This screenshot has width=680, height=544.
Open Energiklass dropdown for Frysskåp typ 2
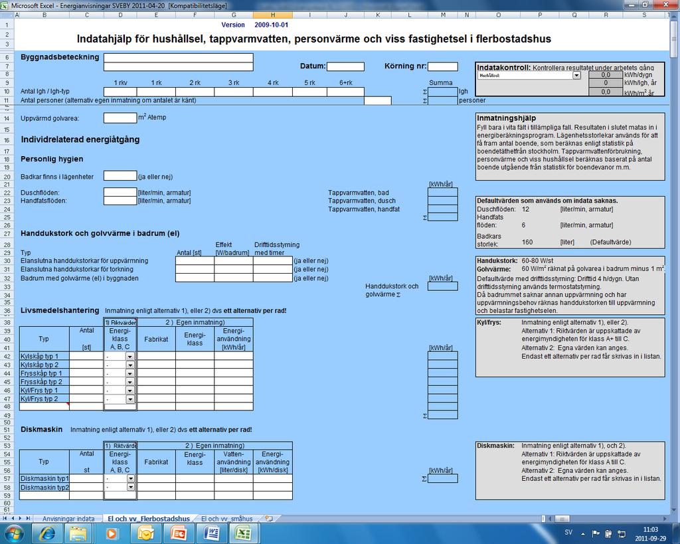point(130,382)
